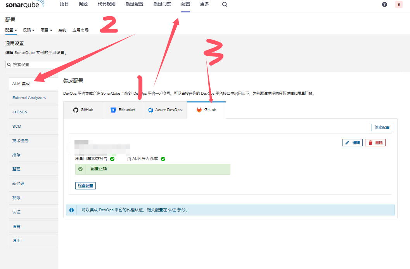Expand the 权限 submenu dropdown
Viewport: 410px width, 269px height.
[29, 30]
